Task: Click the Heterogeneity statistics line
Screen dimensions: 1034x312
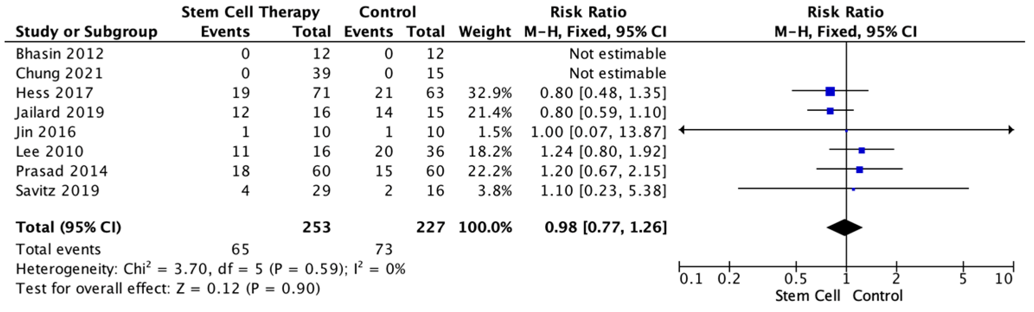Action: (211, 269)
